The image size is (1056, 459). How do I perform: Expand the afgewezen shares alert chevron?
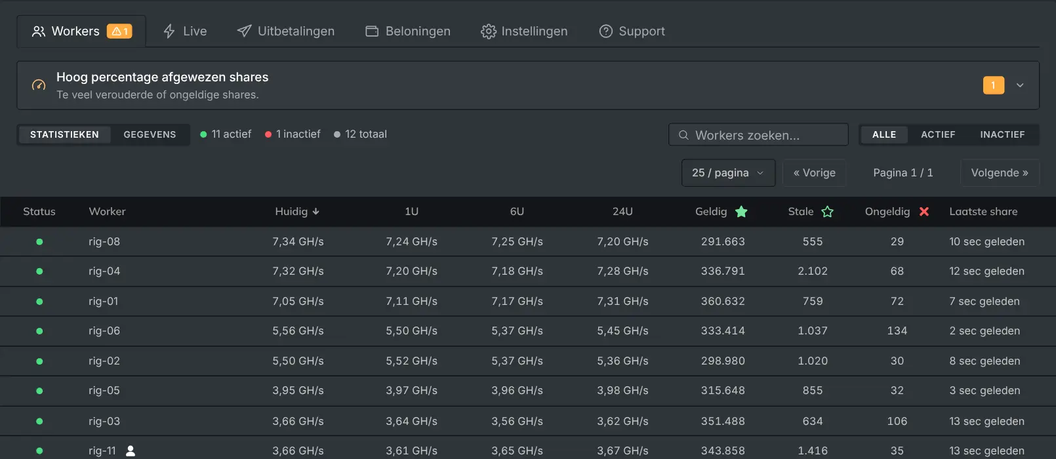(x=1020, y=85)
